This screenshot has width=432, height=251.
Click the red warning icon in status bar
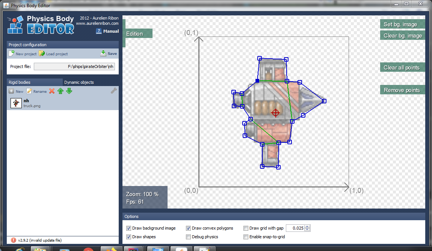[x=13, y=240]
